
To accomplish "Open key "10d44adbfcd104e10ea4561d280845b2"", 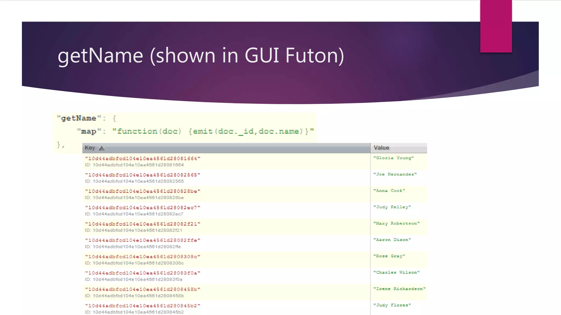I will pos(143,306).
